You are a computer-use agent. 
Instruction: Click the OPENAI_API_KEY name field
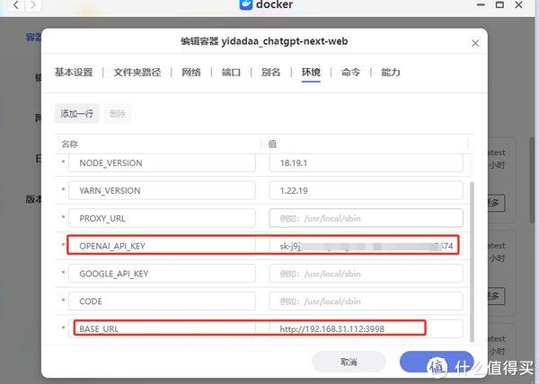162,246
